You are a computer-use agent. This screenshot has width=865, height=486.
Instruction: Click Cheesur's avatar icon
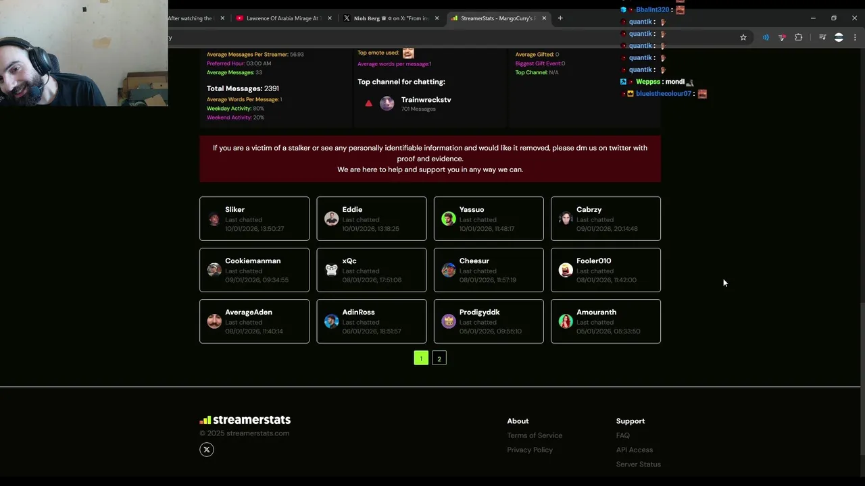click(449, 270)
